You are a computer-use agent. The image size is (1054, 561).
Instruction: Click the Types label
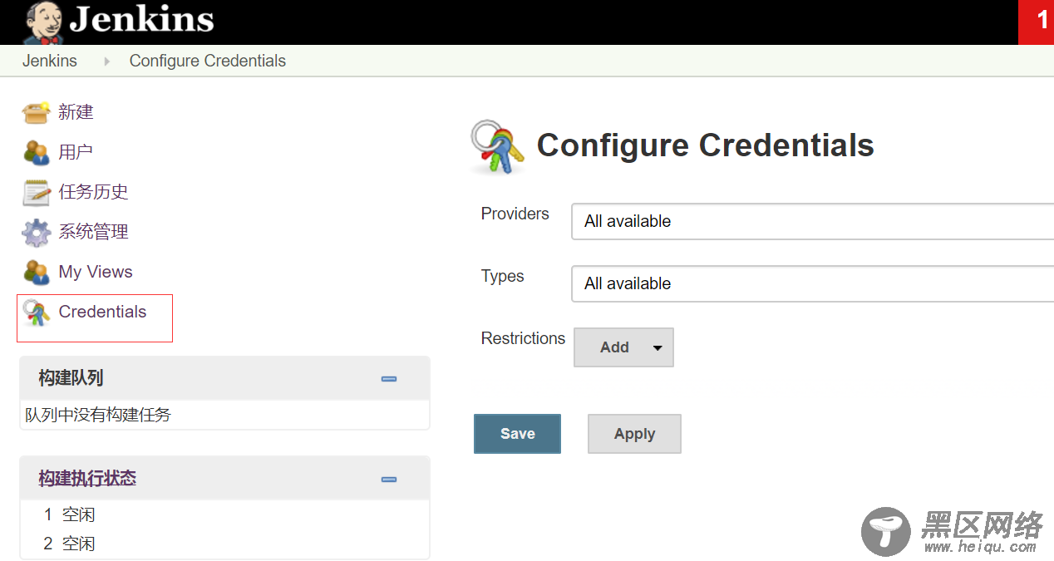click(x=503, y=276)
